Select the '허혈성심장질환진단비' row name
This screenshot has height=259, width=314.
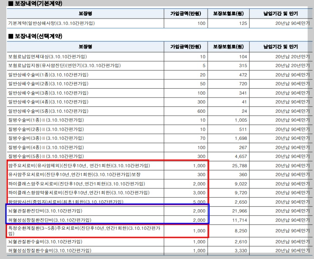(50, 220)
